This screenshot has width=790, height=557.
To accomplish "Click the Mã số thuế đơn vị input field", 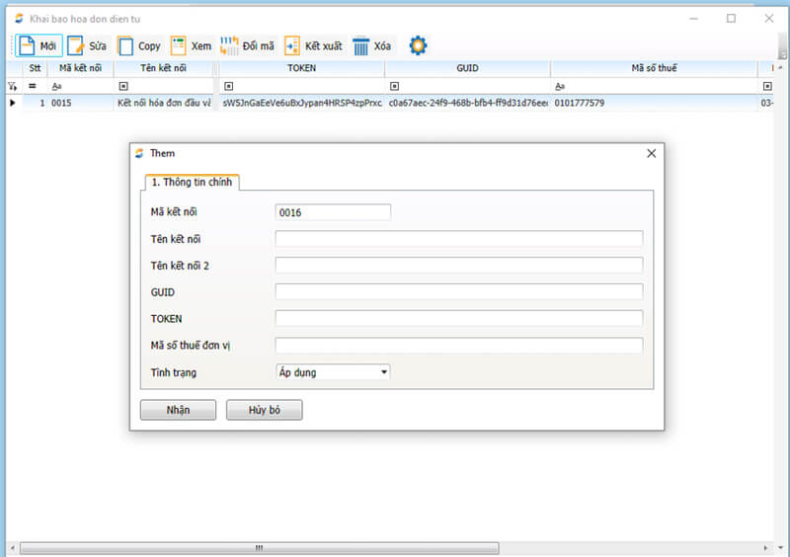I will (459, 346).
